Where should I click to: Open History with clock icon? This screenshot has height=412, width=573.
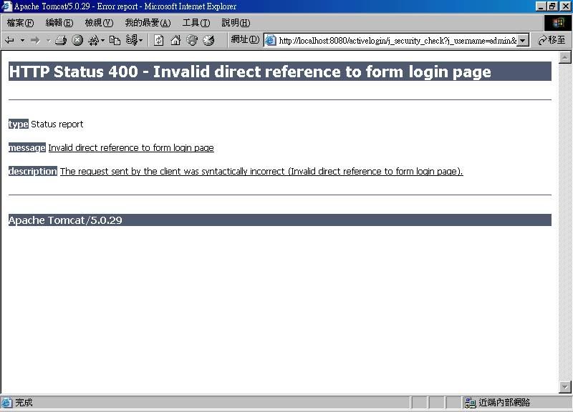208,40
